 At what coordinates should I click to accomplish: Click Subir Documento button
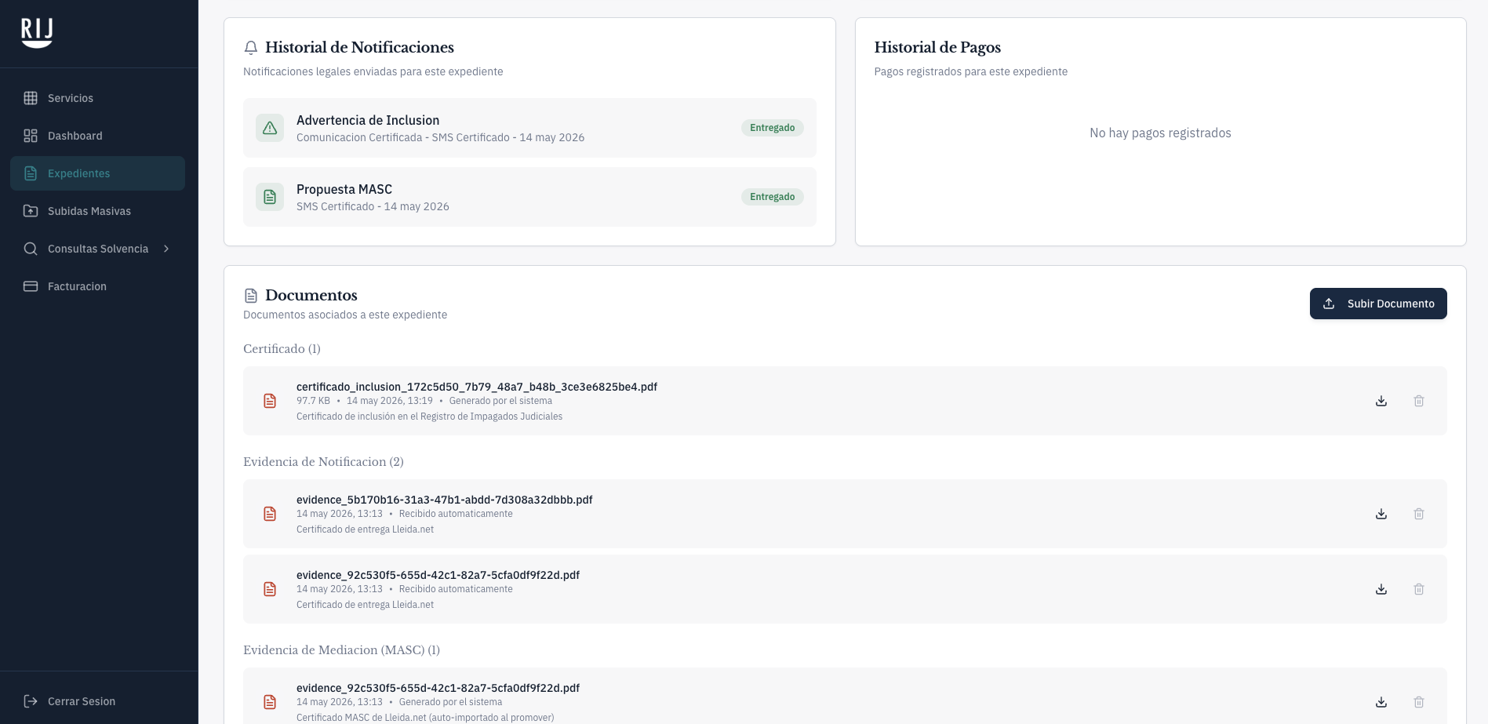click(1378, 304)
